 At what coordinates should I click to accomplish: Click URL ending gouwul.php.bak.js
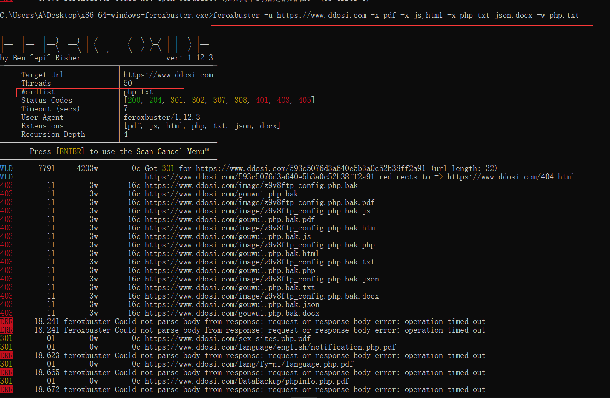(x=227, y=236)
